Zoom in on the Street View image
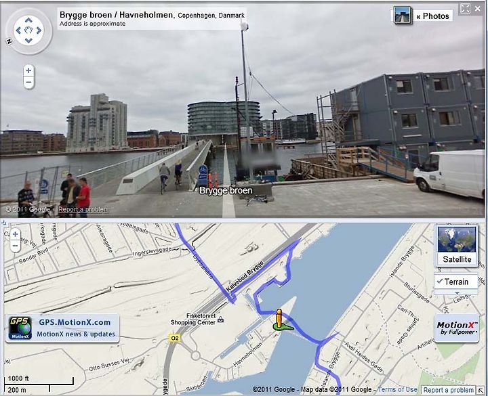 click(x=28, y=70)
